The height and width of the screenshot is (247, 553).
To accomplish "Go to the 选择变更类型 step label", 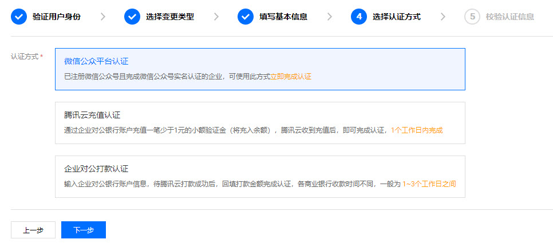I will coord(170,17).
